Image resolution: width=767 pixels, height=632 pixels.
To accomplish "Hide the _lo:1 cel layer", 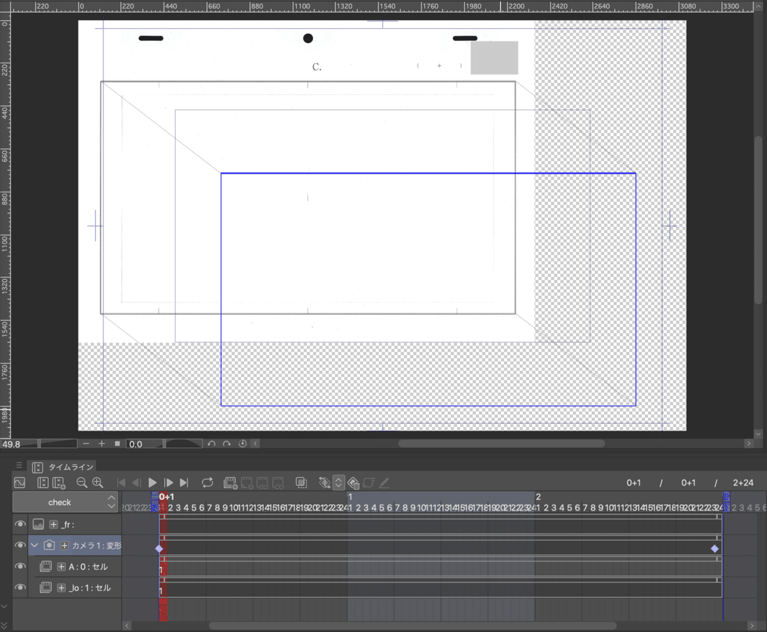I will [20, 587].
